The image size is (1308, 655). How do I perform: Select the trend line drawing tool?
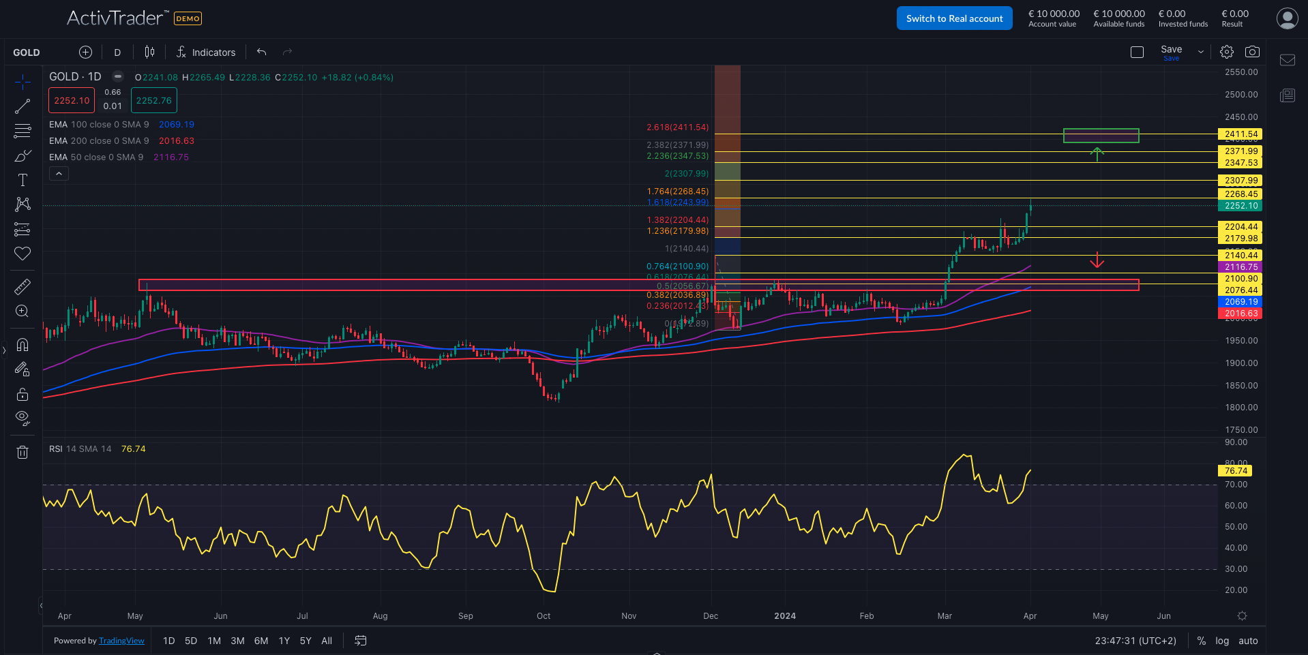click(23, 106)
